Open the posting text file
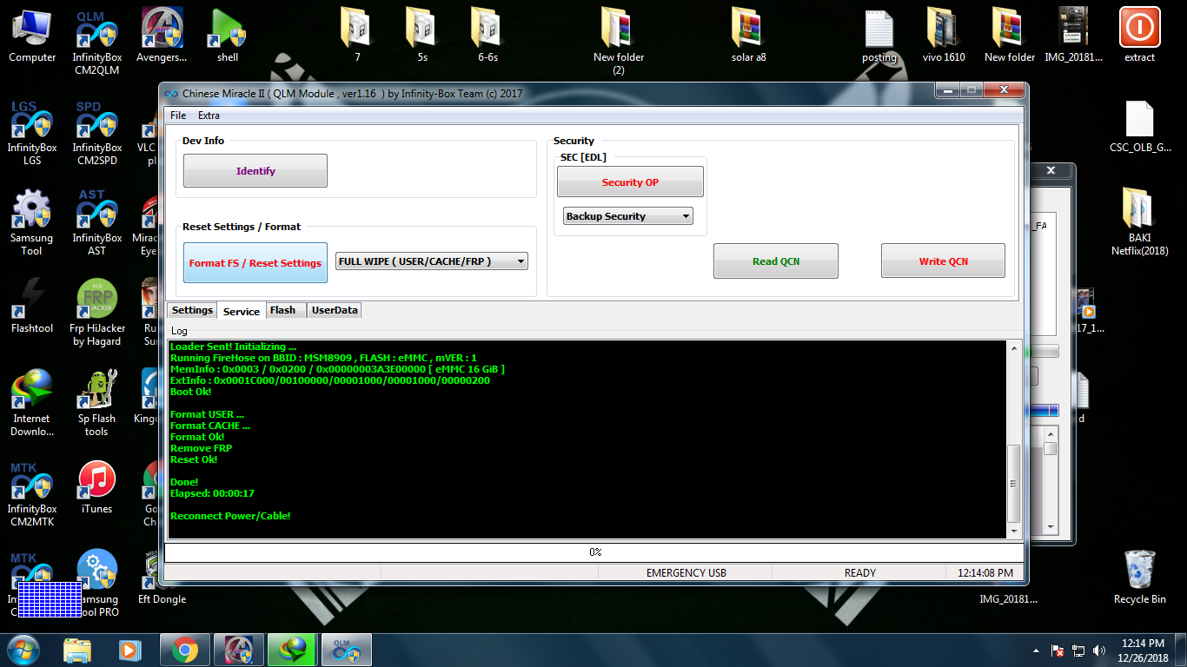1187x667 pixels. point(879,36)
